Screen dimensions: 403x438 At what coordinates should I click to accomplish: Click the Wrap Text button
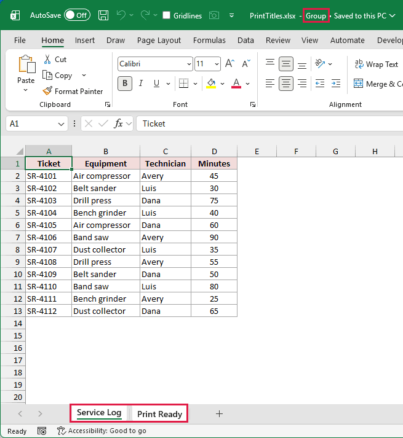377,65
